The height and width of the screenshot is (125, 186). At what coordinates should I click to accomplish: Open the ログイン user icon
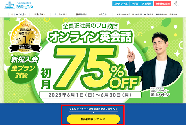click(x=176, y=3)
